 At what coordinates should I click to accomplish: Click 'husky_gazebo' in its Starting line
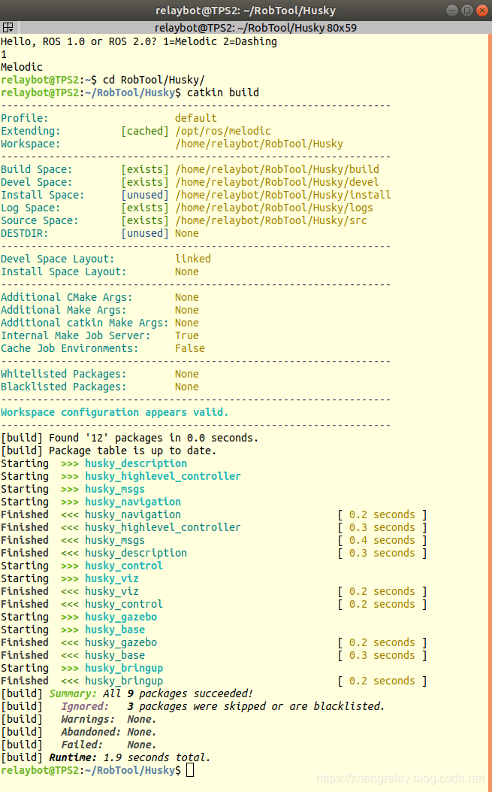click(121, 618)
